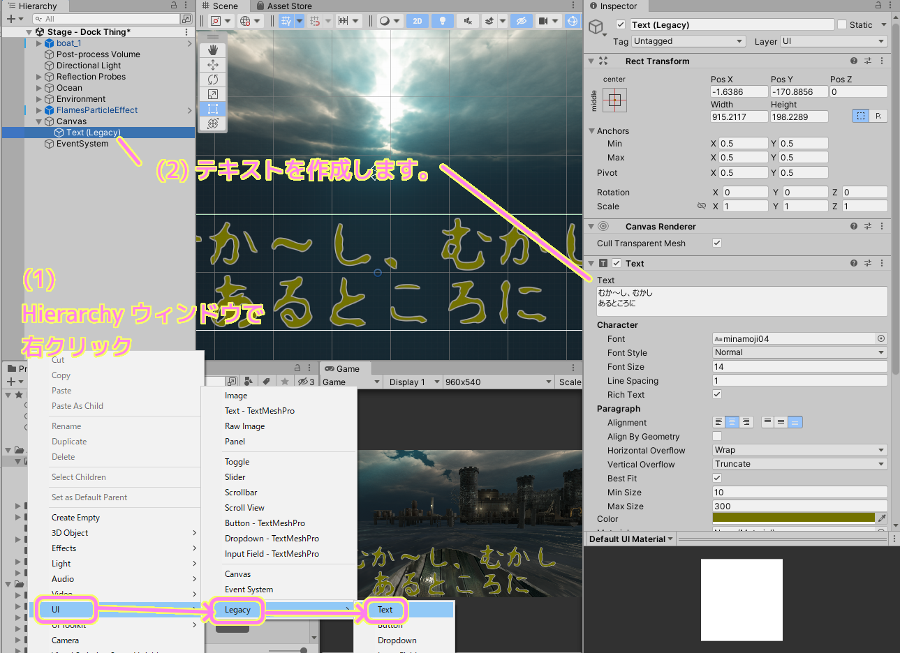Open the Font Style dropdown set to Normal
Viewport: 900px width, 653px height.
[x=799, y=352]
